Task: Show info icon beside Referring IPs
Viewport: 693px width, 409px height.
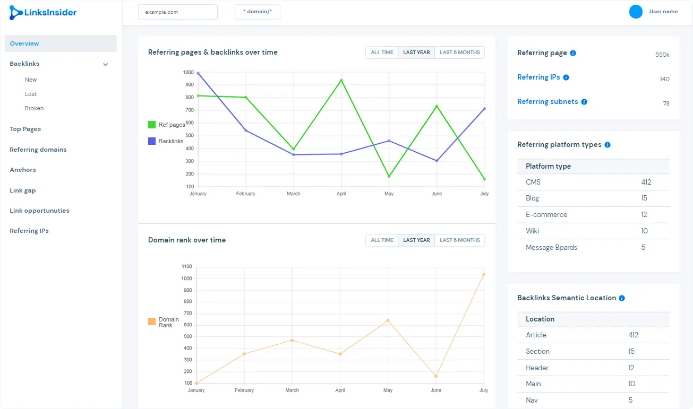Action: (x=566, y=77)
